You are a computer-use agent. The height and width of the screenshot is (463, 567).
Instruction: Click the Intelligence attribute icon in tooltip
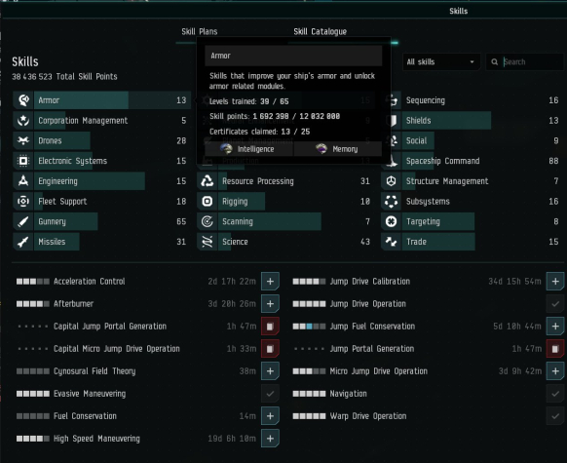click(x=227, y=149)
